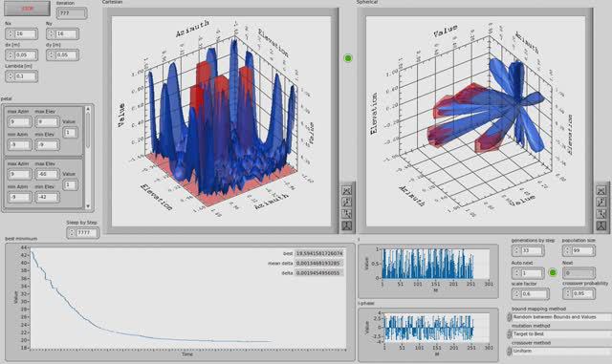Click the first petal's Value field
612x364 pixels.
(x=70, y=133)
